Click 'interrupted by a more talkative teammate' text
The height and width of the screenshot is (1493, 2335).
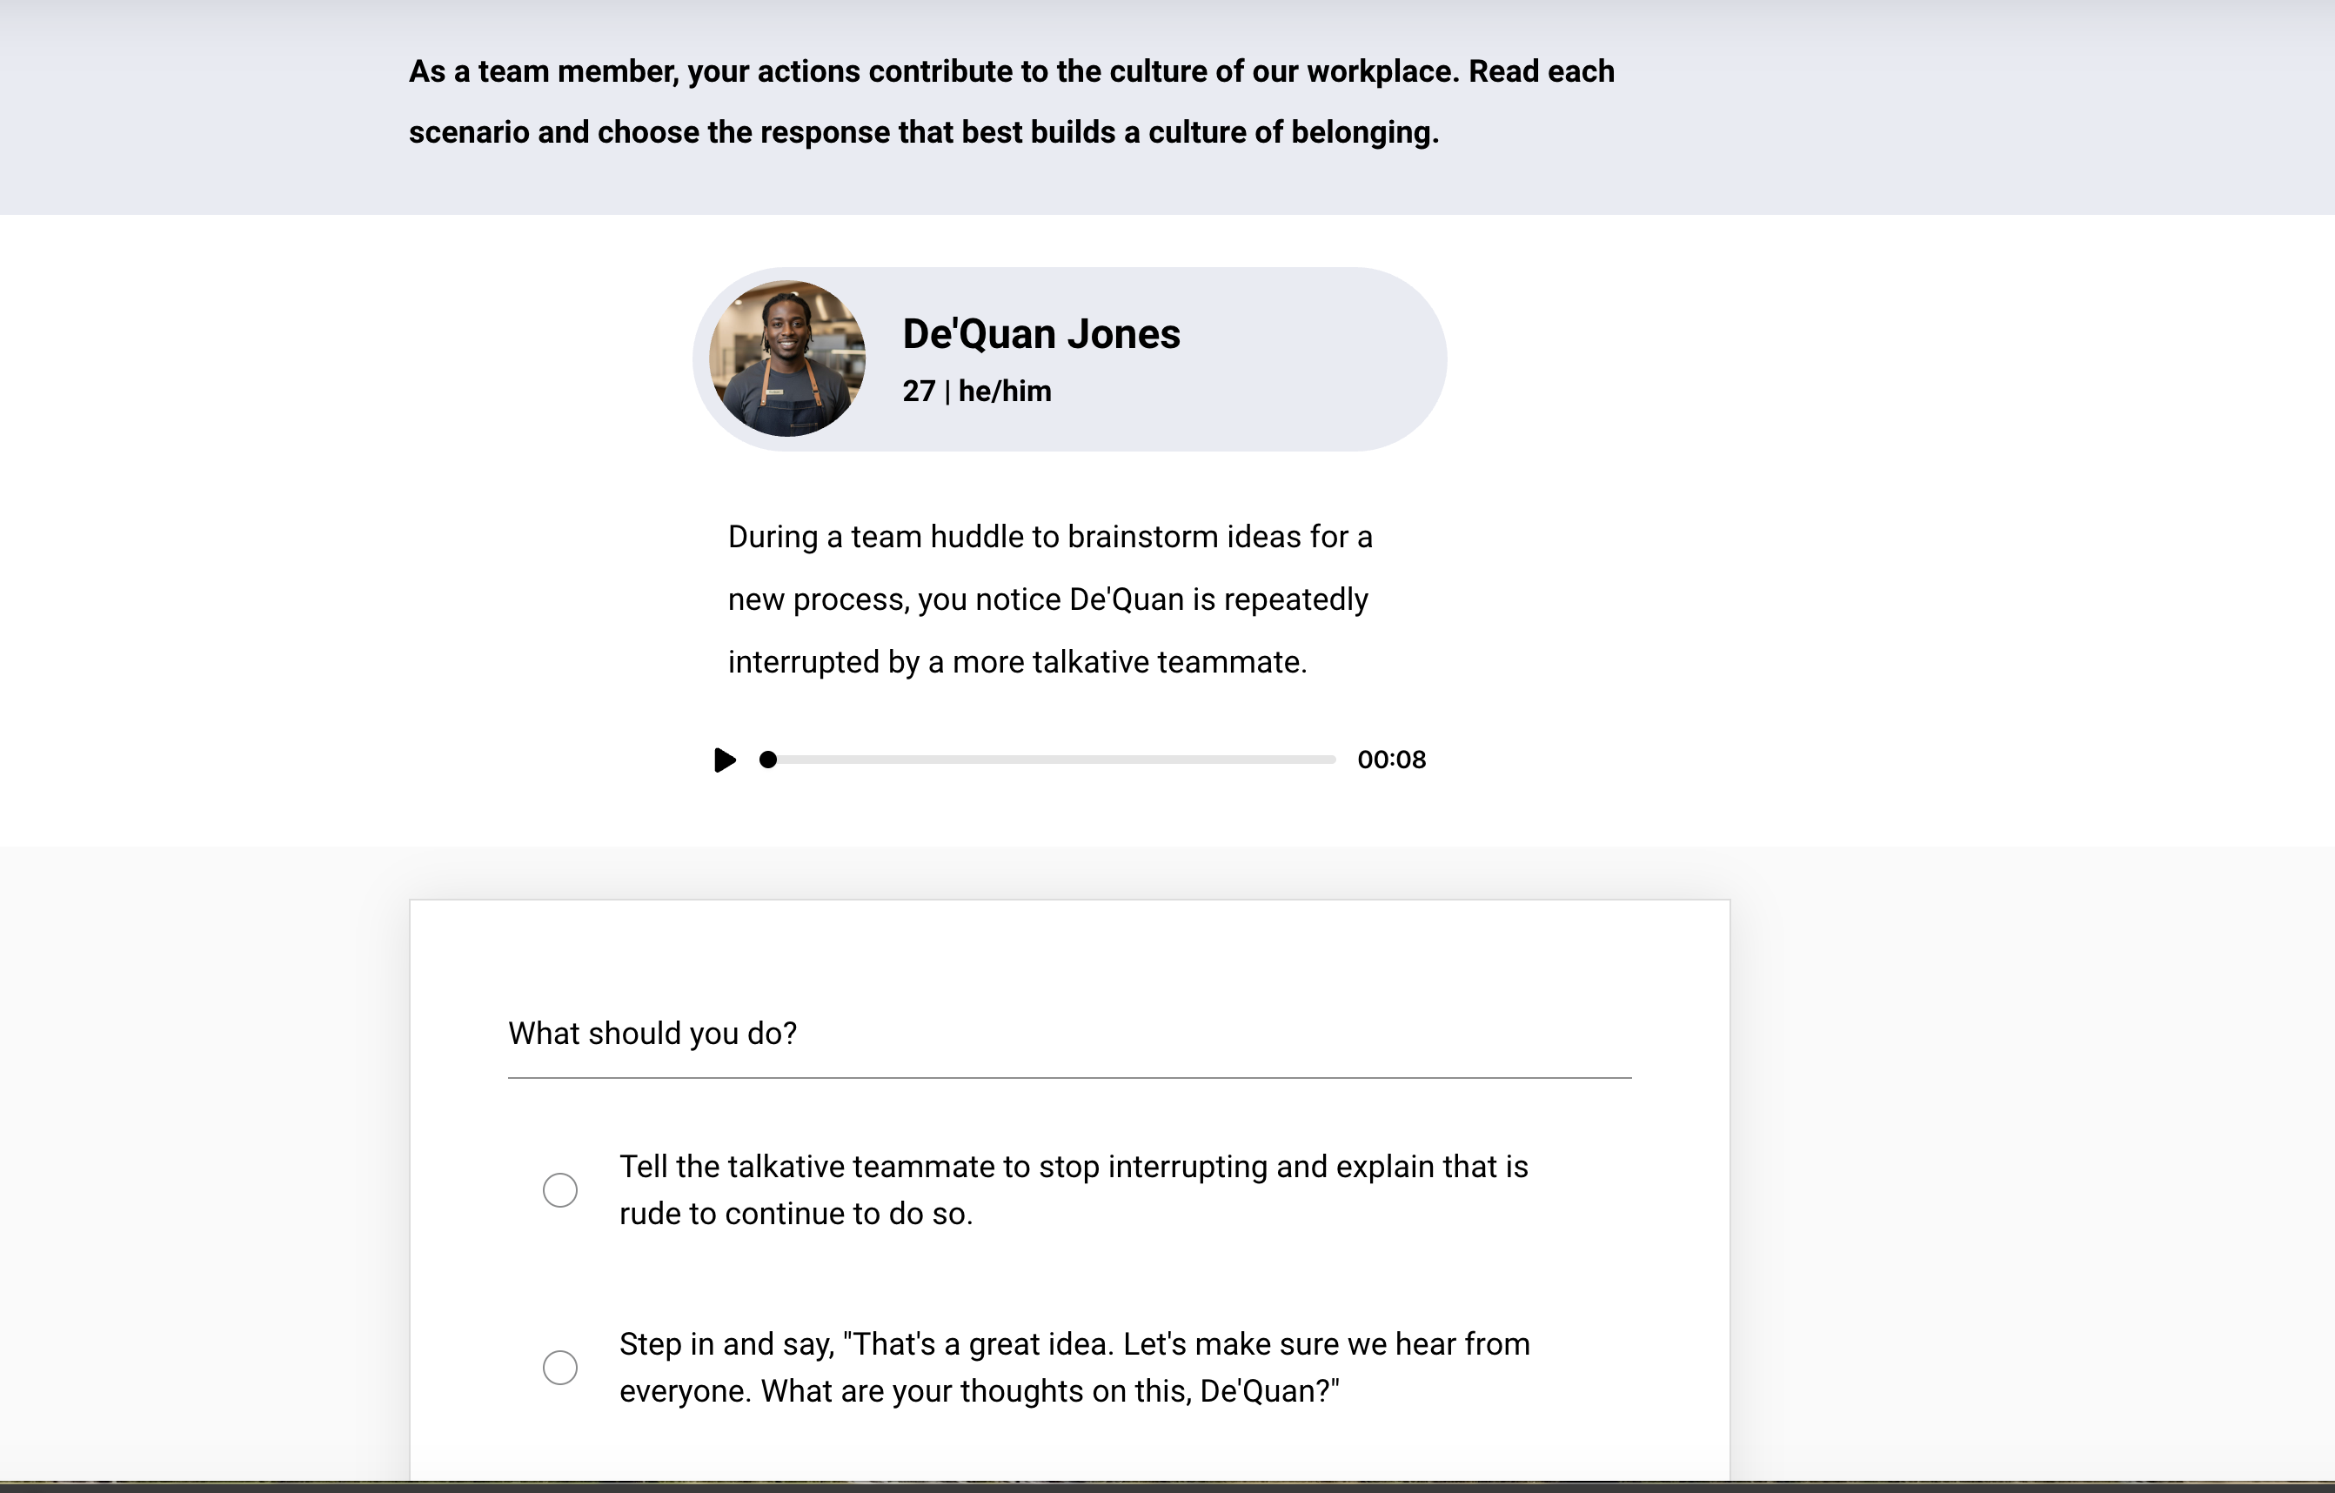(x=1016, y=662)
